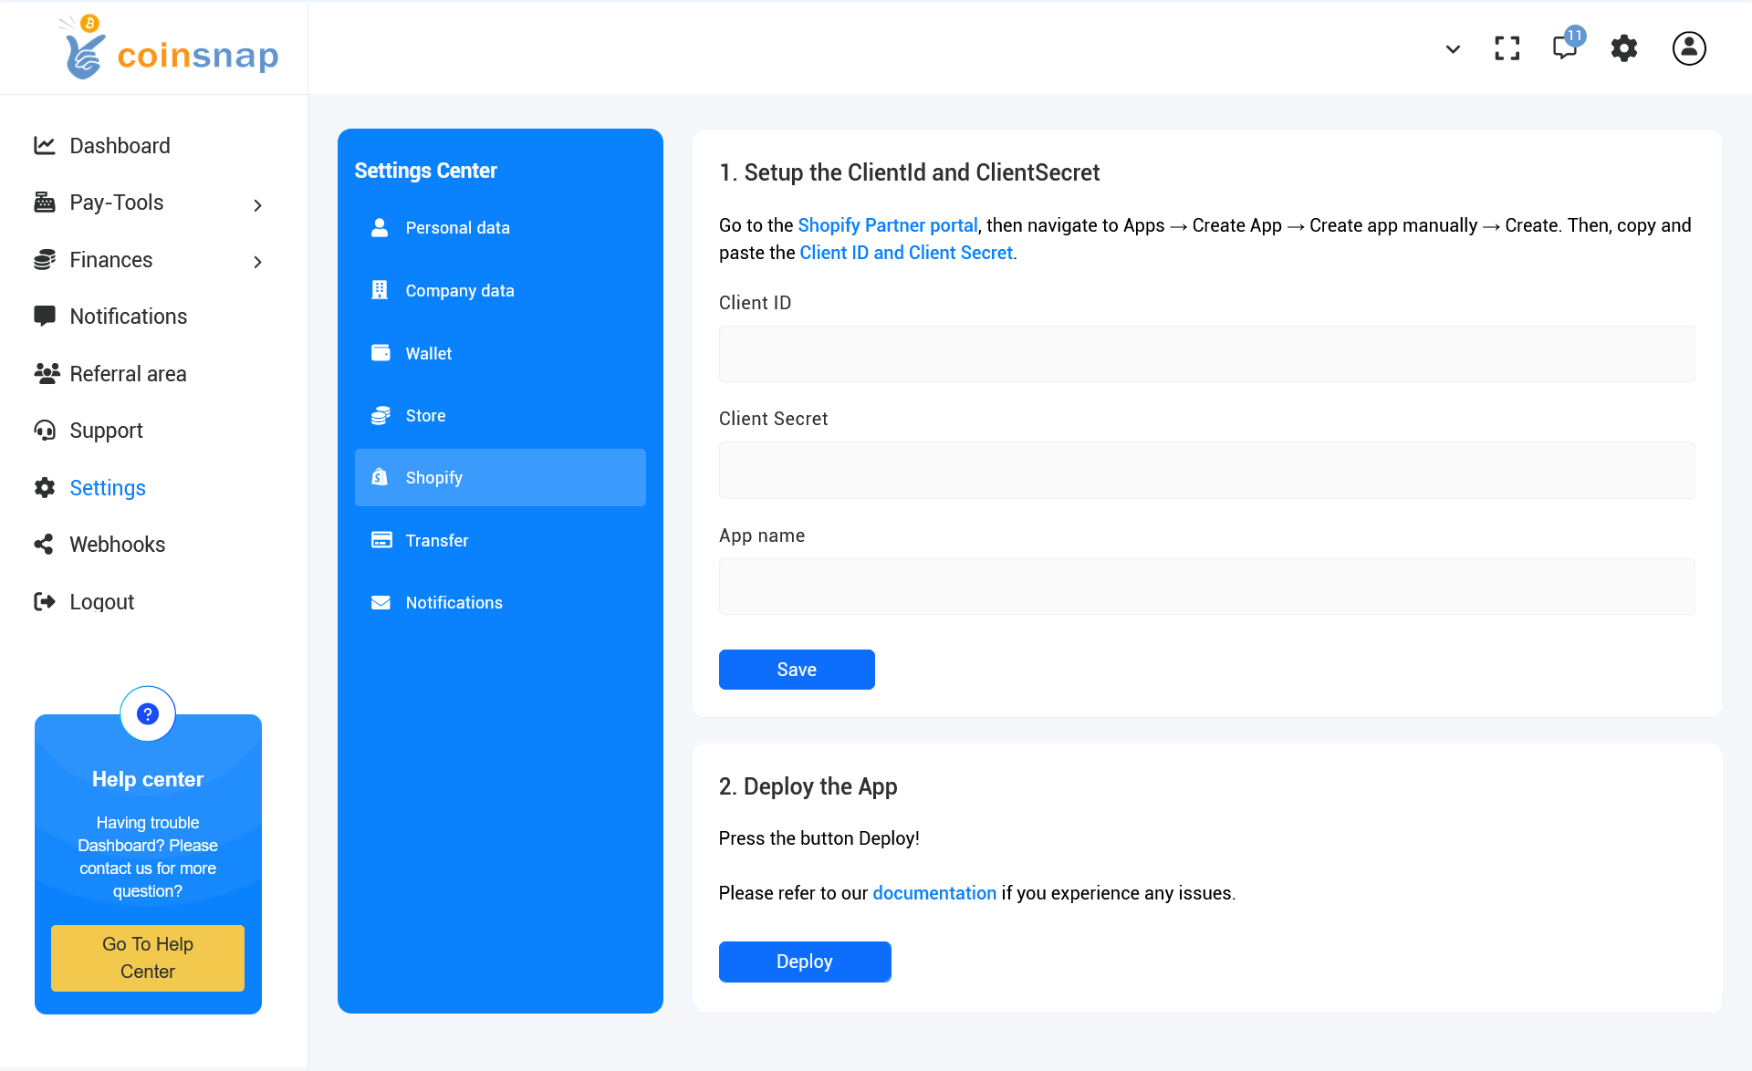Open chat messages icon with badge
Screen dimensions: 1752x1071
(1566, 47)
